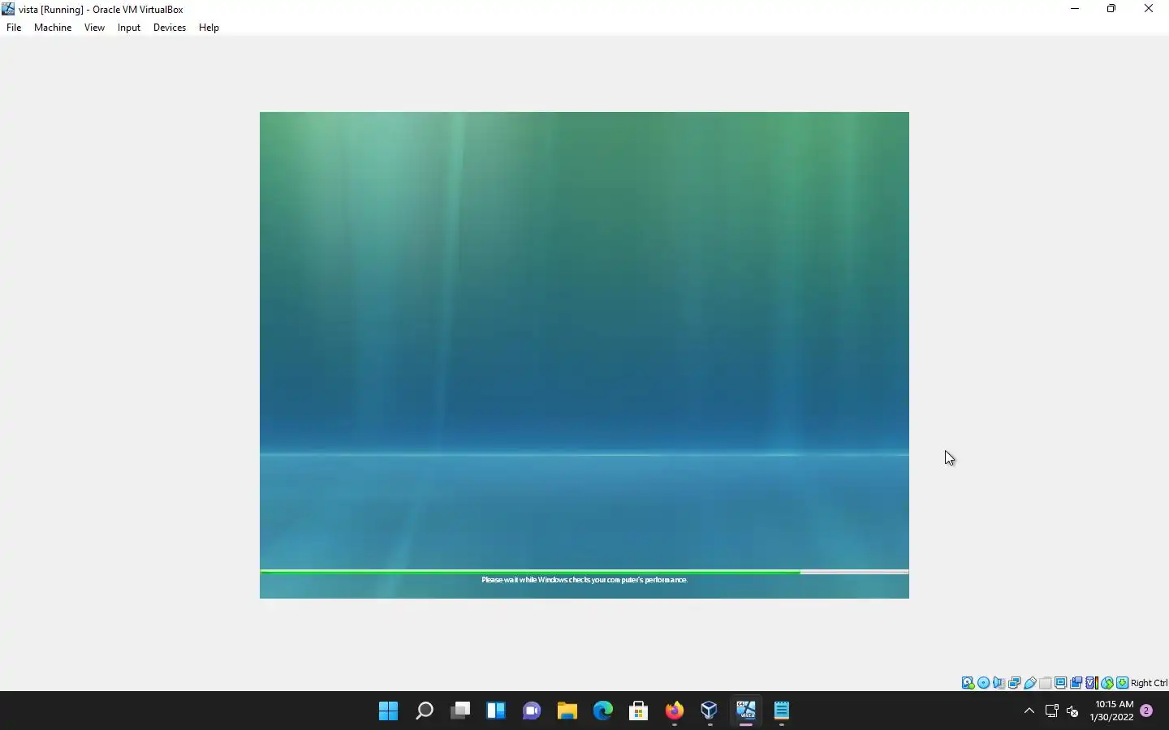
Task: Click the network adapters status icon
Action: [1014, 683]
